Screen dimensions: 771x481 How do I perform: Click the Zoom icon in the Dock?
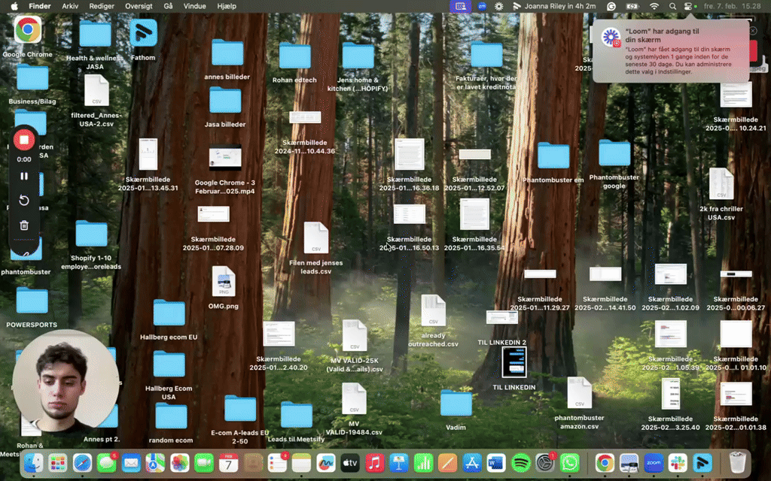654,462
